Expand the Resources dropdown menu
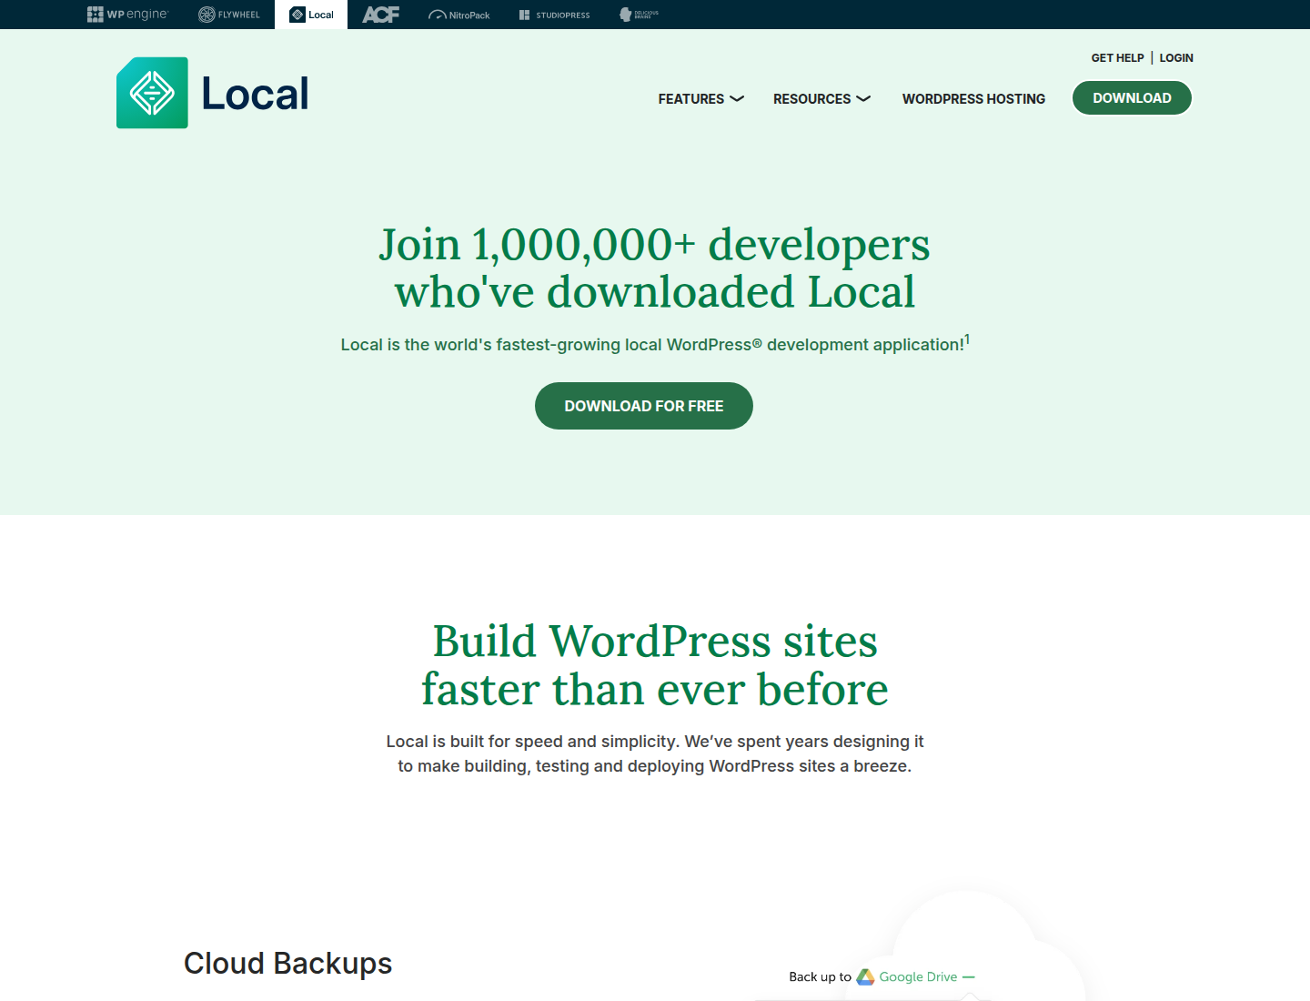The image size is (1310, 1001). tap(821, 98)
